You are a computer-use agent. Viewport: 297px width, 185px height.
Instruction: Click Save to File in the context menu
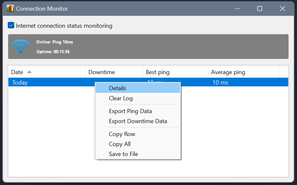coord(123,154)
